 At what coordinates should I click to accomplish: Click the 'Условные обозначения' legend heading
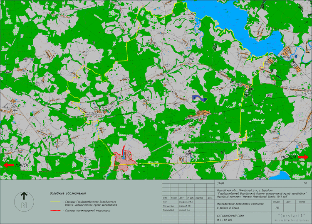68,193
